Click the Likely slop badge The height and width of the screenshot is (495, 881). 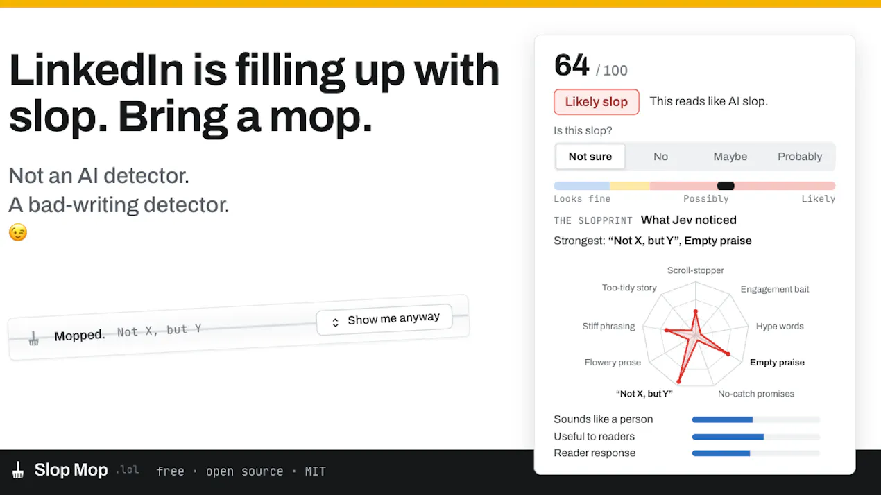pos(597,102)
